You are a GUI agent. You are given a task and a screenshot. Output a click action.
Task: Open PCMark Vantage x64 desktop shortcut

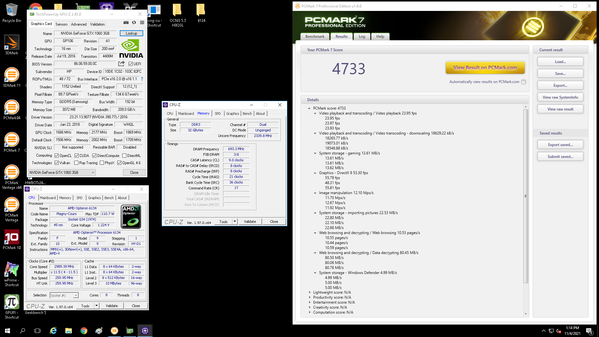click(x=12, y=177)
